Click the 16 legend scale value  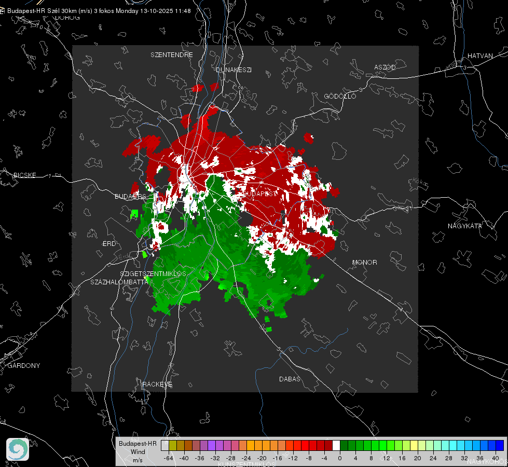tap(402, 459)
